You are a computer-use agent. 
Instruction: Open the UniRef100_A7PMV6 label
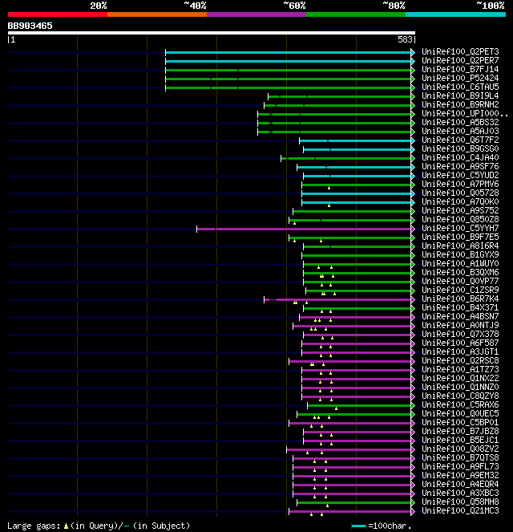coord(460,184)
